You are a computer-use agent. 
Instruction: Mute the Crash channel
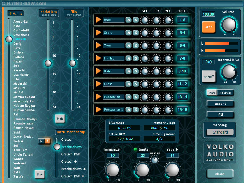pyautogui.click(x=128, y=84)
